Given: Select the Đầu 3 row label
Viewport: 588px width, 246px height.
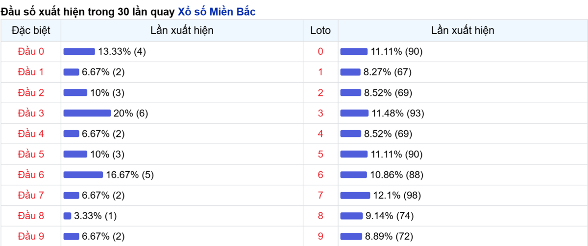Looking at the screenshot, I should (31, 113).
